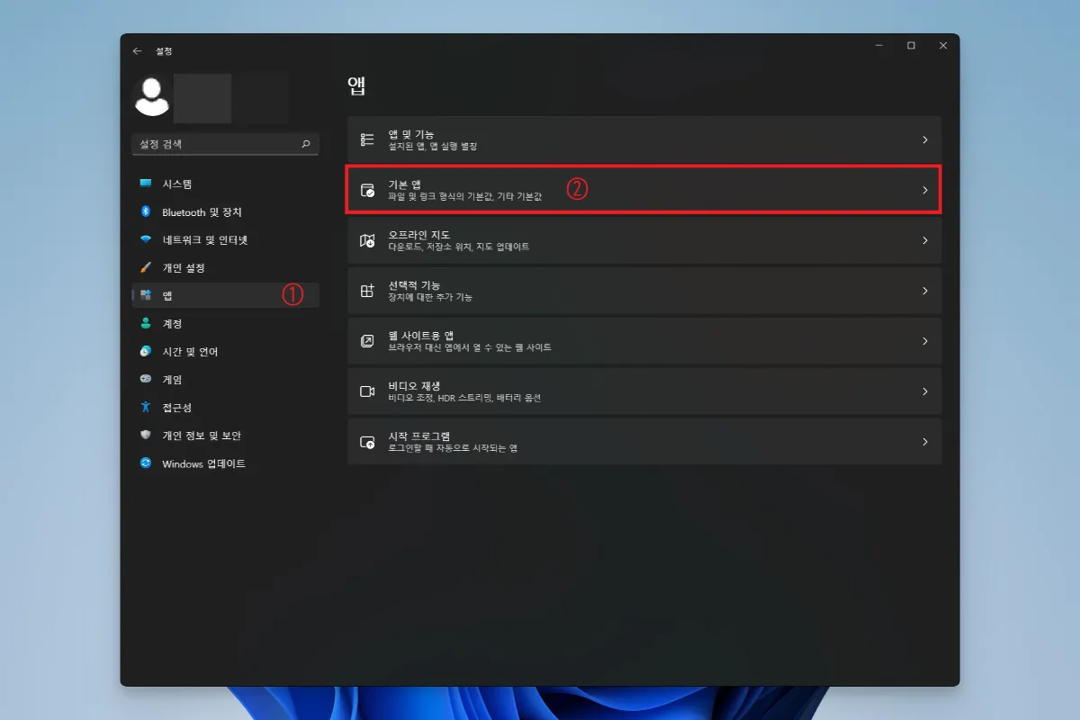
Task: Select the Windows 업데이트 icon
Action: point(147,463)
